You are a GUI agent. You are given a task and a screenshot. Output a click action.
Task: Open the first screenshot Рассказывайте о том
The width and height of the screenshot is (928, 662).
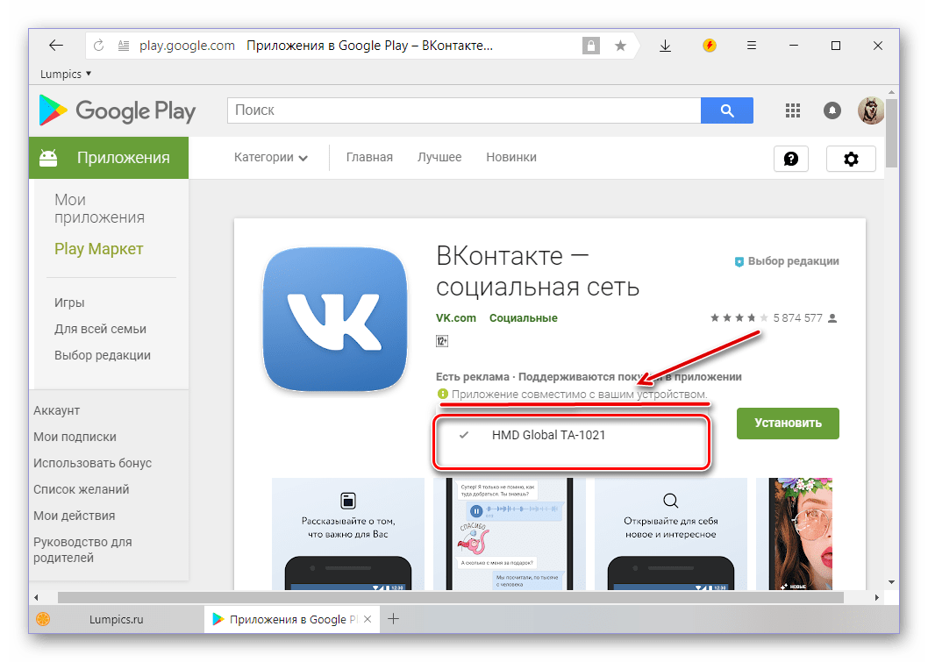(348, 534)
